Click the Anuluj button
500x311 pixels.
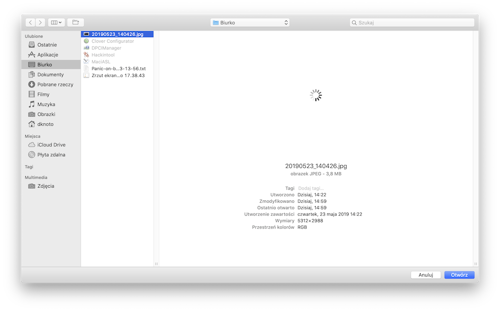[x=426, y=275]
